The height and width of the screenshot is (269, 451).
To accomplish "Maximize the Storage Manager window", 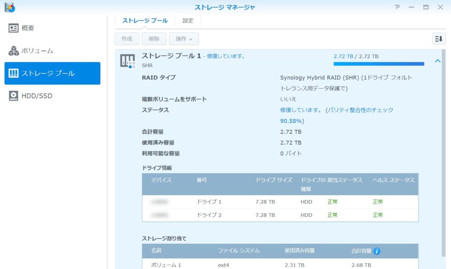I will 426,7.
